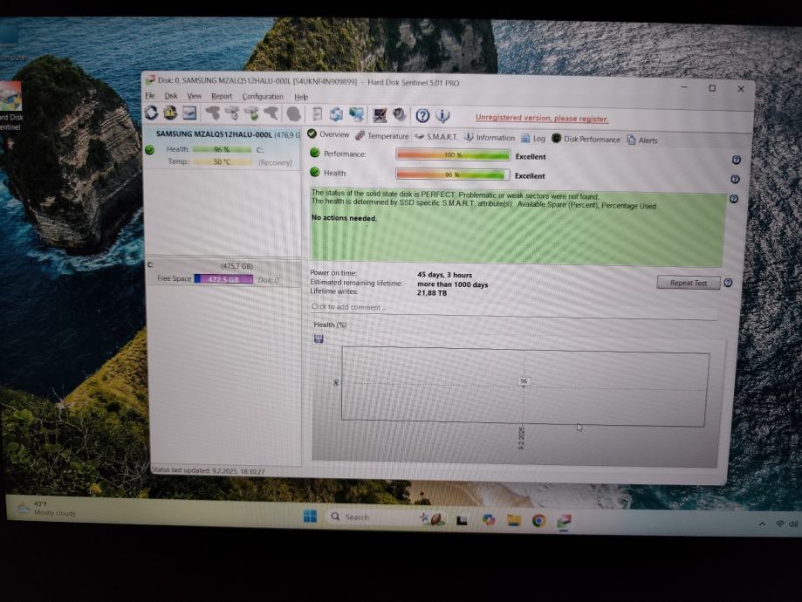
Task: Click the round gray surface test toolbar icon
Action: point(293,114)
